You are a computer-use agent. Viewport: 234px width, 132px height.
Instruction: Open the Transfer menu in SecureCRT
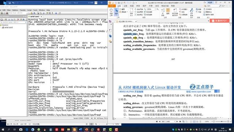(23, 10)
